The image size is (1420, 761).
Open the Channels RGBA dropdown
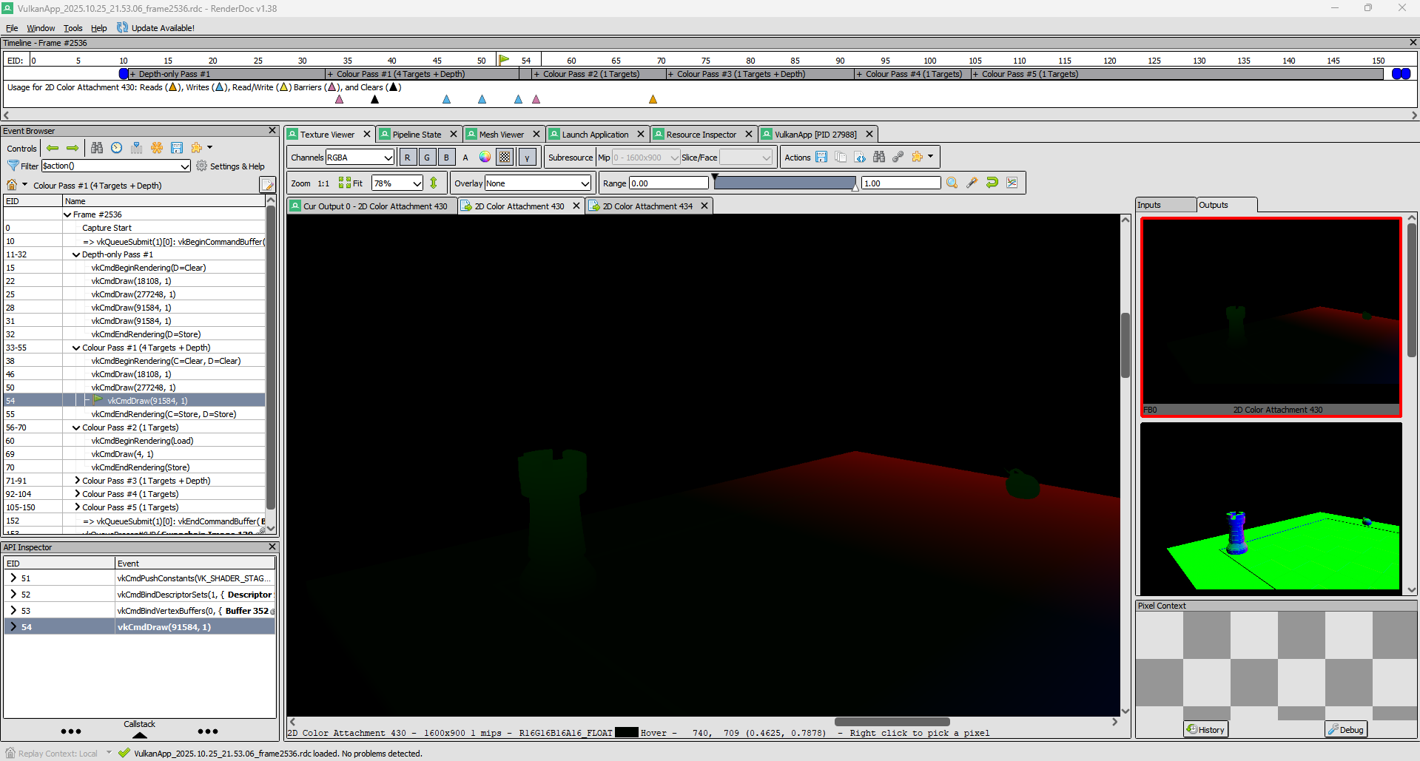[x=360, y=157]
